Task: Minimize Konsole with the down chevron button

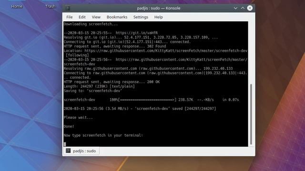Action: pyautogui.click(x=235, y=8)
